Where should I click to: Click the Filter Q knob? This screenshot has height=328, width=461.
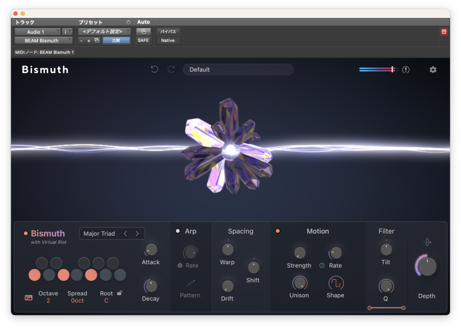point(386,286)
